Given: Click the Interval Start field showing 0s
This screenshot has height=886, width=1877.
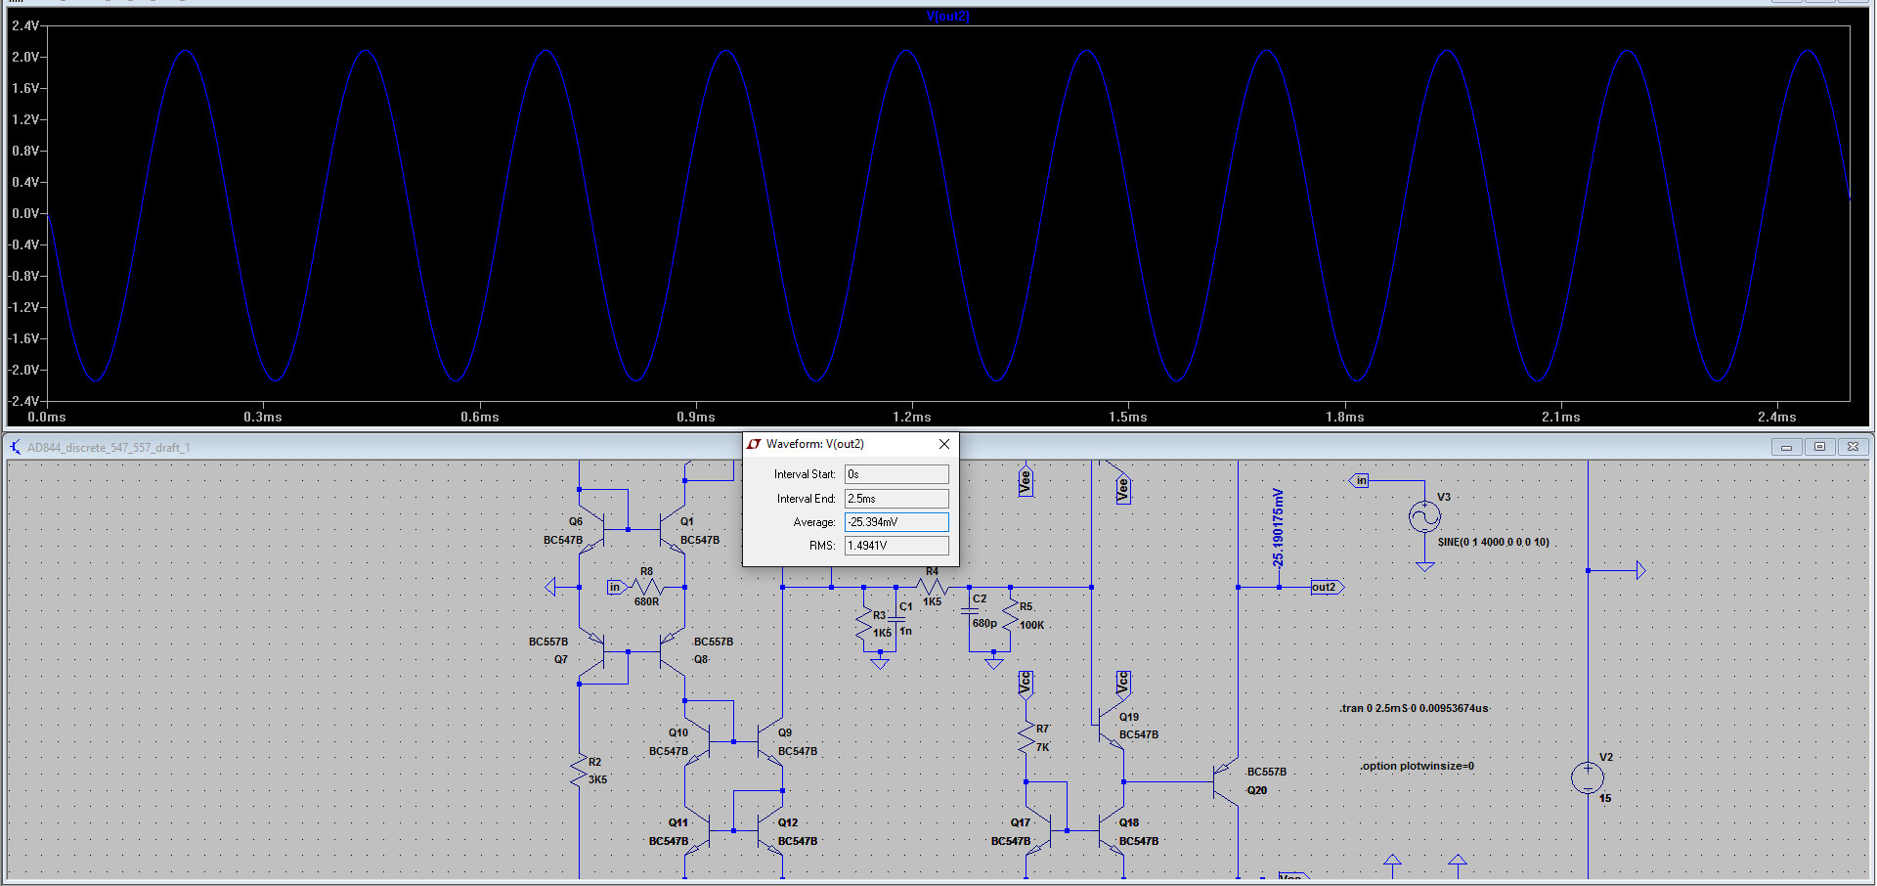Looking at the screenshot, I should point(896,474).
